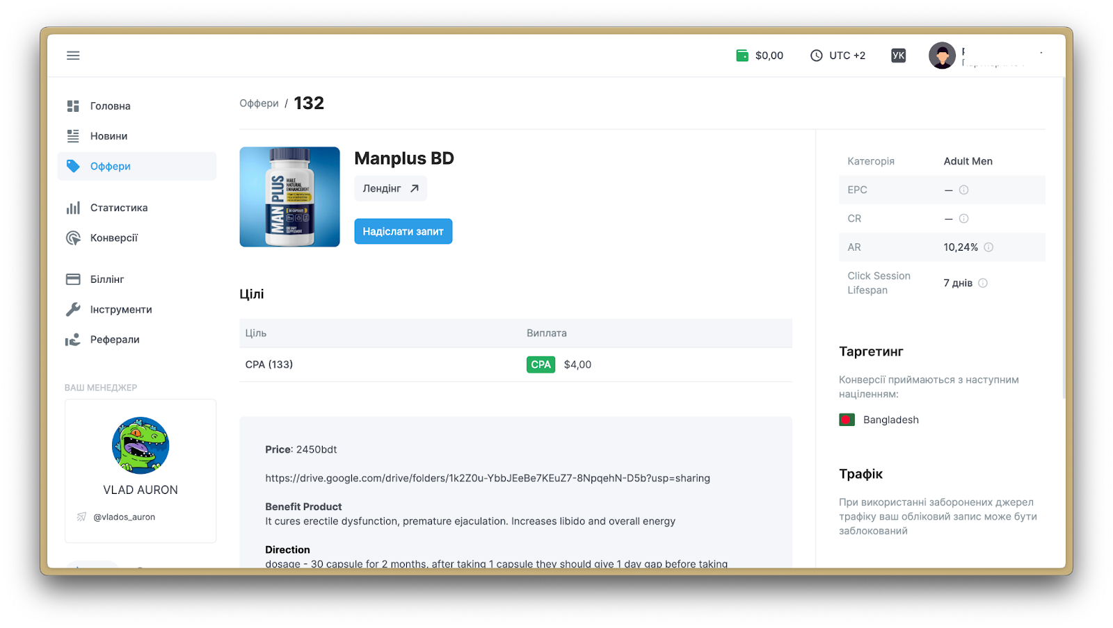Click the Головна dashboard icon
The image size is (1113, 628).
click(73, 106)
